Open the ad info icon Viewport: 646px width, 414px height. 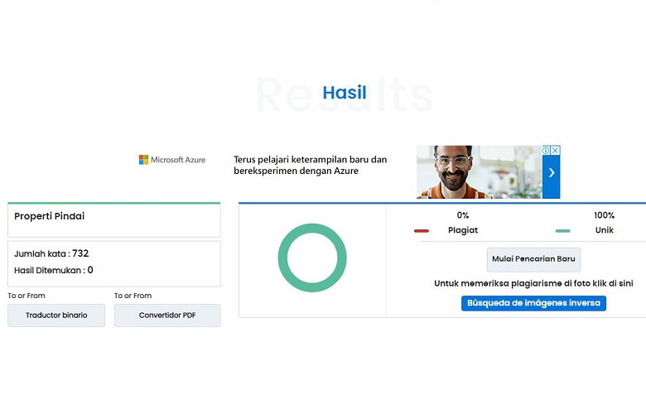547,151
